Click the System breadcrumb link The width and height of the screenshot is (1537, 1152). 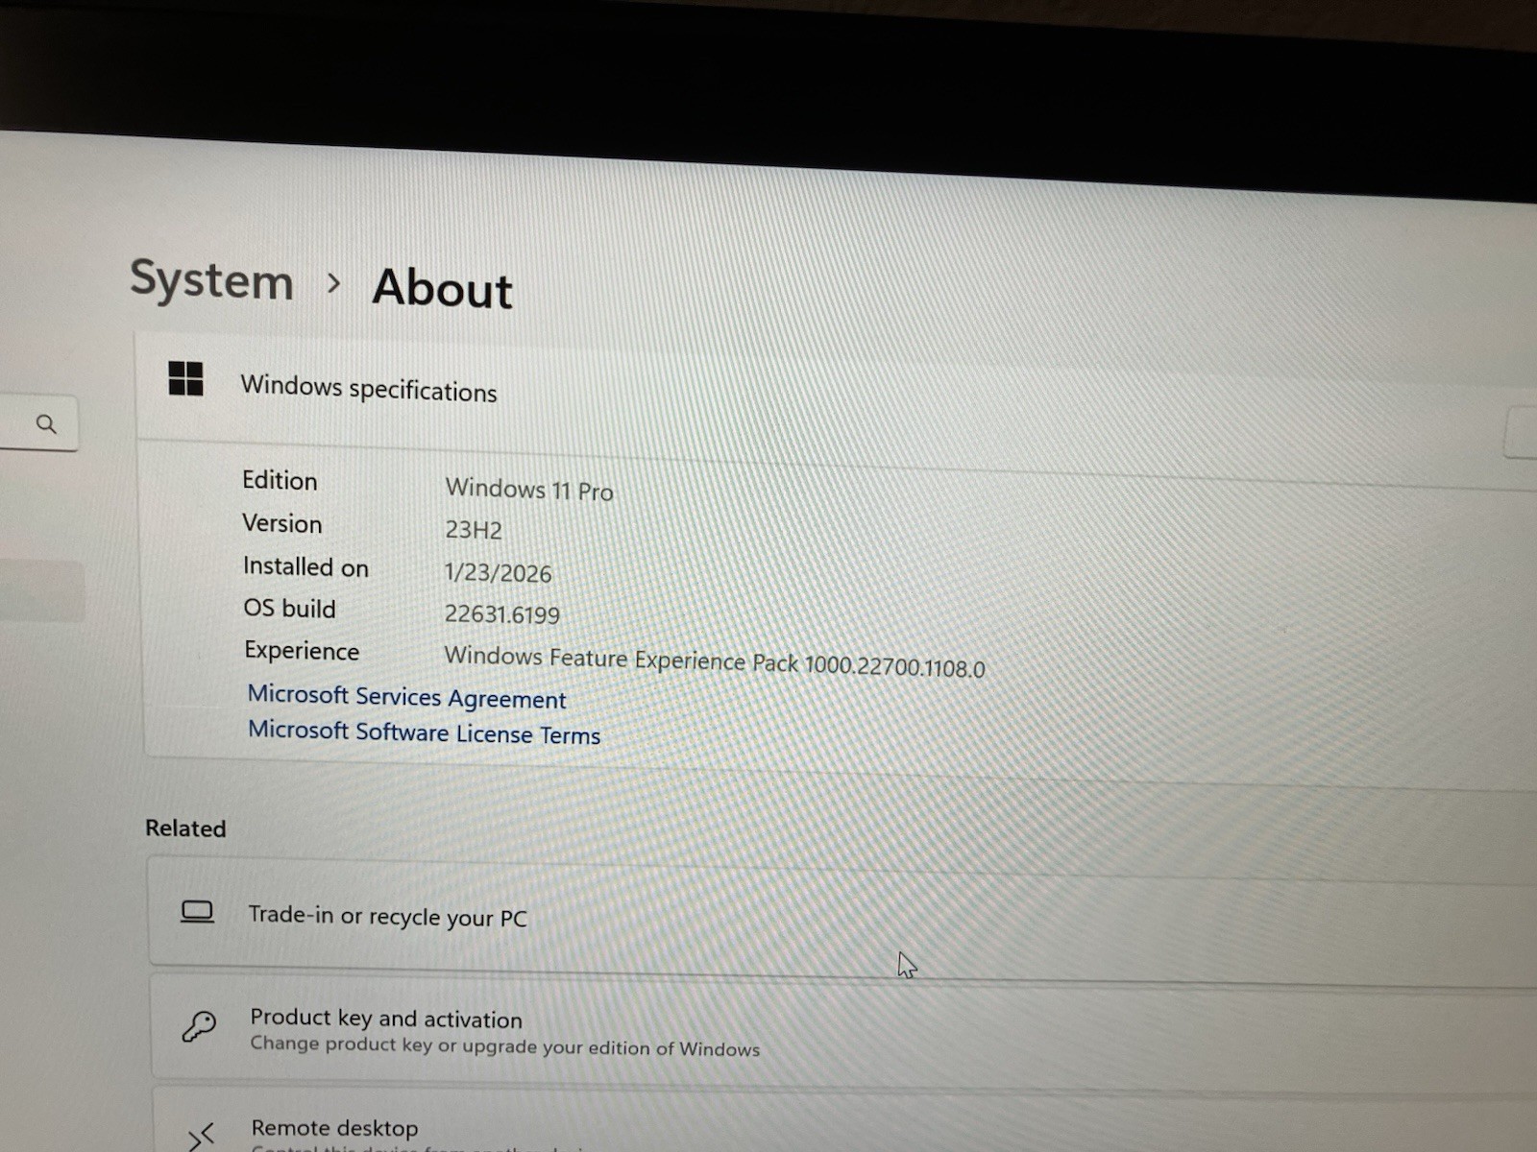pyautogui.click(x=211, y=280)
